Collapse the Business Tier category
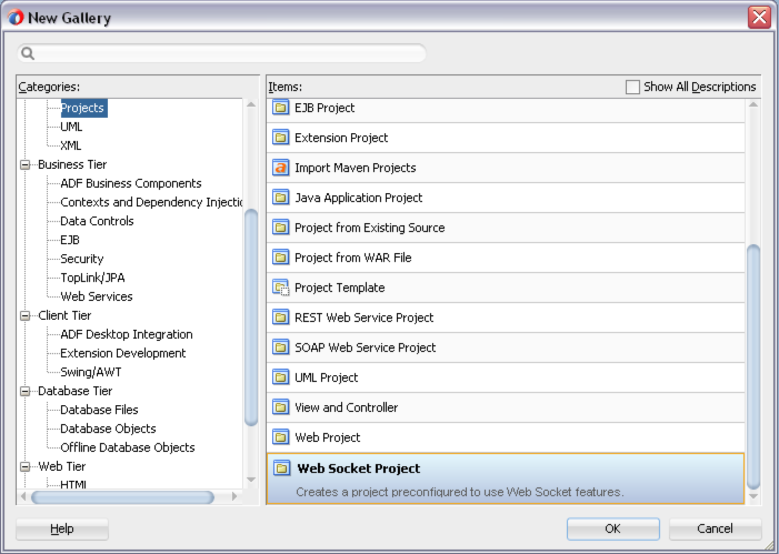Image resolution: width=779 pixels, height=554 pixels. pyautogui.click(x=24, y=164)
